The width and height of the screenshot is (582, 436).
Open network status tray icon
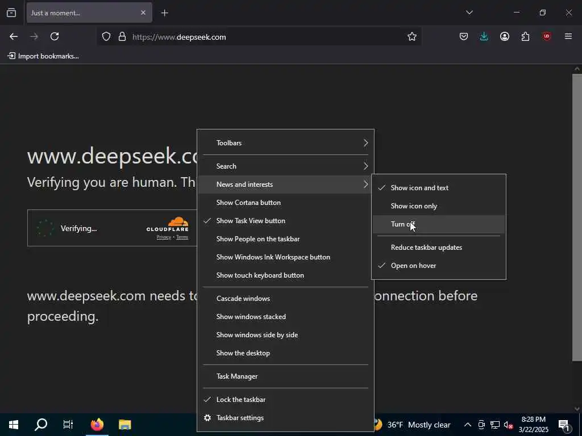pyautogui.click(x=495, y=425)
